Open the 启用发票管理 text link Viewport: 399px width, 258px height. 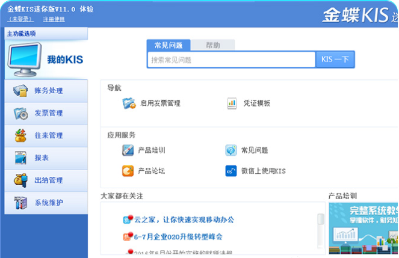(160, 103)
